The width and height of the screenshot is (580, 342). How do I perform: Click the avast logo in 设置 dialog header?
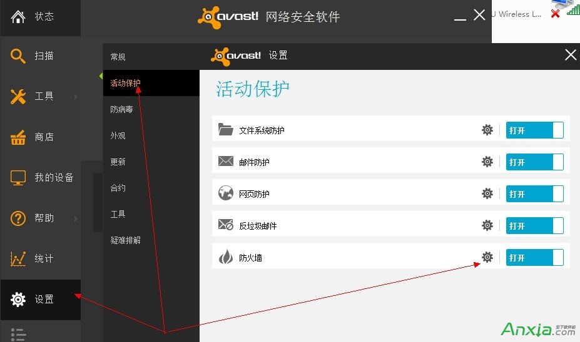click(236, 56)
